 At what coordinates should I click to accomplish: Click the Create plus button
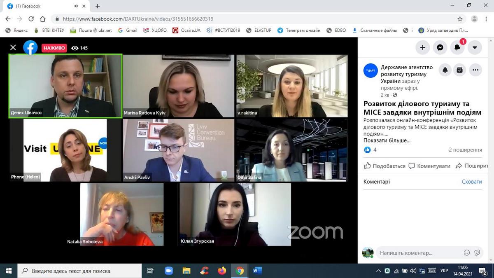click(422, 47)
